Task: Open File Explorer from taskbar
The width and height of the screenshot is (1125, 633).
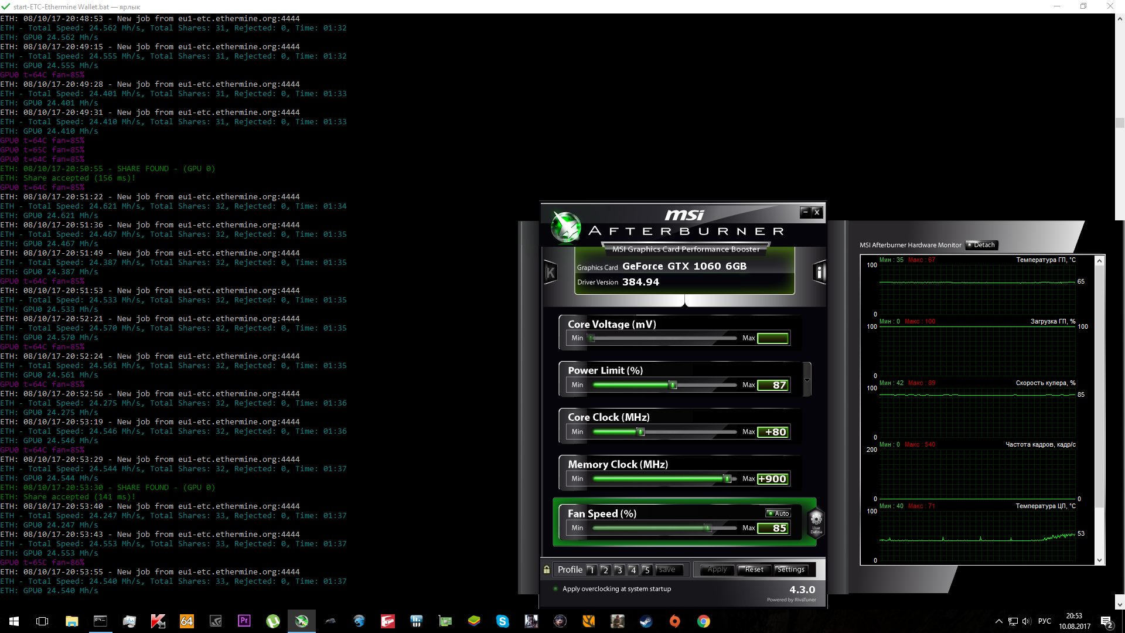Action: coord(71,621)
